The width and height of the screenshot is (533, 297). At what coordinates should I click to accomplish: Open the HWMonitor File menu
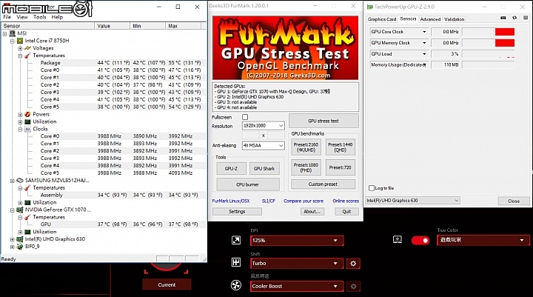coord(7,17)
